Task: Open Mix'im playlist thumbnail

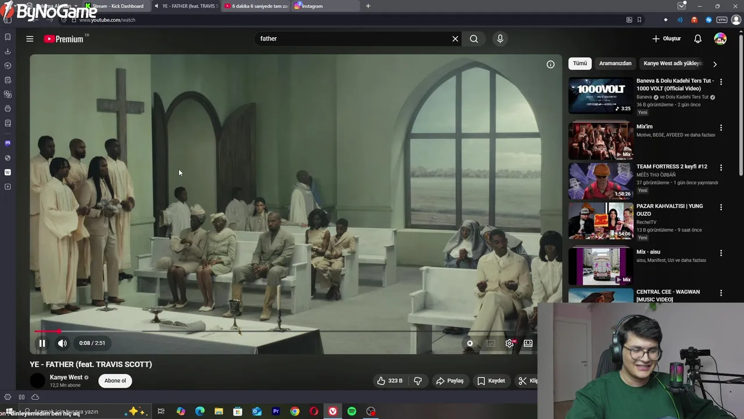Action: click(x=600, y=140)
